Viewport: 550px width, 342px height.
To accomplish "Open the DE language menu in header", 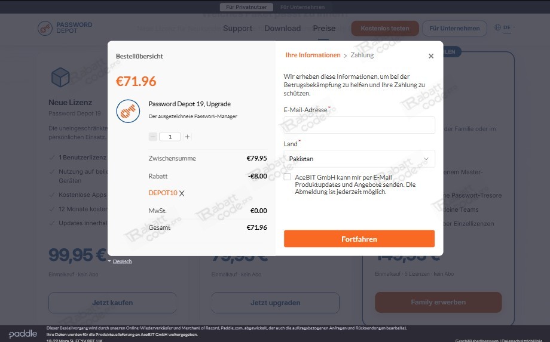I will (x=507, y=27).
